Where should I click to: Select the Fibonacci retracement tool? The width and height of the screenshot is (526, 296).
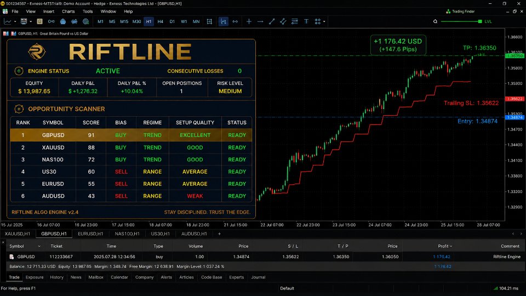295,21
